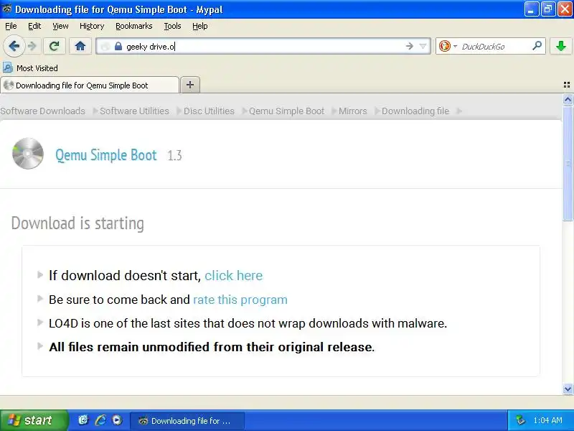Open the green Downloads arrow button

tap(561, 46)
